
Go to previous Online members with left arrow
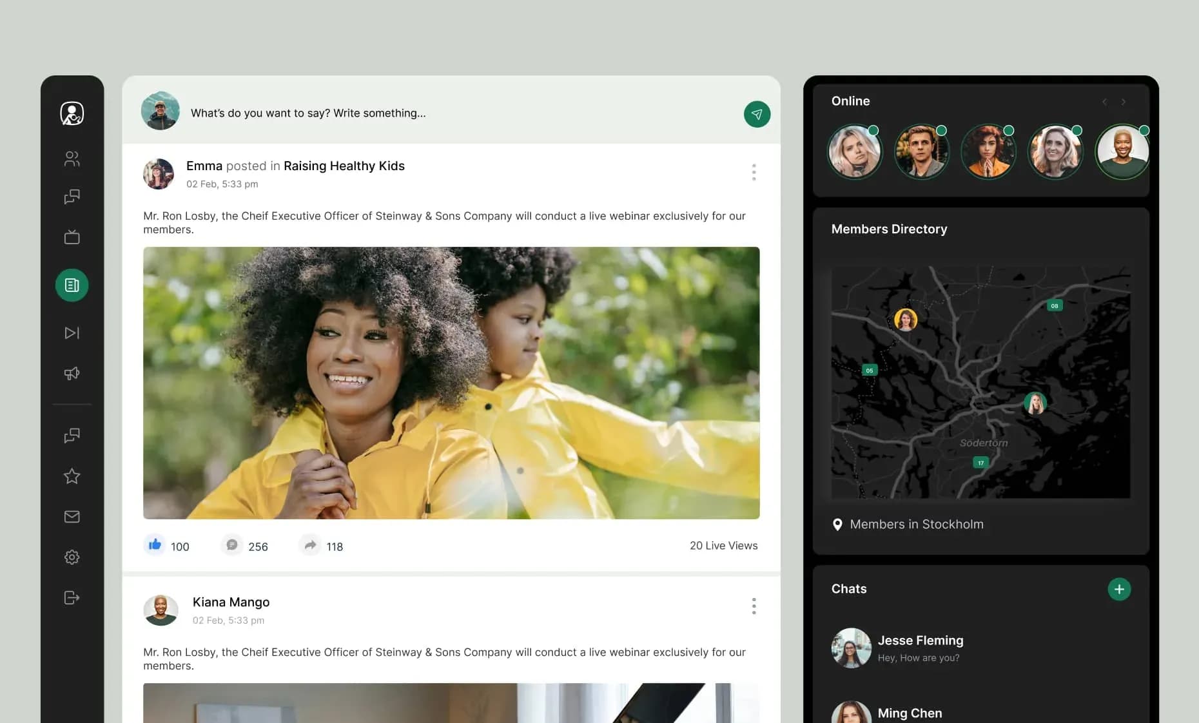pos(1104,102)
